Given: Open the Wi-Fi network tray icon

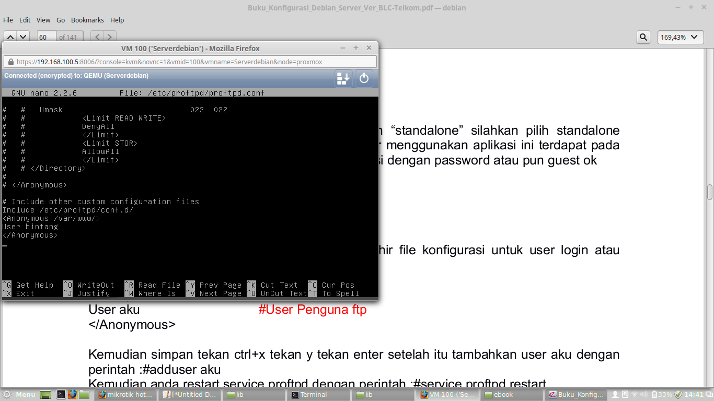Looking at the screenshot, I should pyautogui.click(x=635, y=395).
